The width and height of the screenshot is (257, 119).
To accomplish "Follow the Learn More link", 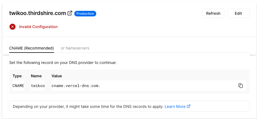I will 175,106.
